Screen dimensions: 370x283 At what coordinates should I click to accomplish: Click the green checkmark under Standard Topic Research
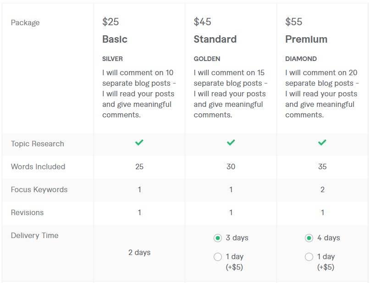click(x=231, y=143)
